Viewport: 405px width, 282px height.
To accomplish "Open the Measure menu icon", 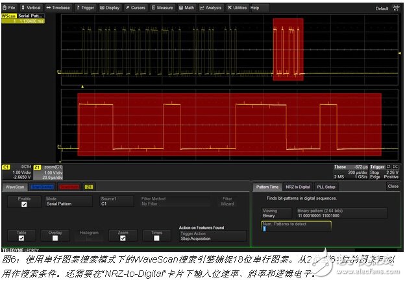I will pyautogui.click(x=163, y=8).
